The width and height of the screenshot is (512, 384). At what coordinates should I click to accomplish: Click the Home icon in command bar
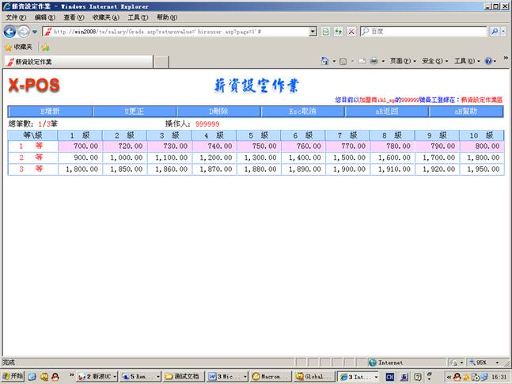(x=326, y=61)
